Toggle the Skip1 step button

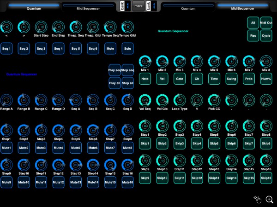[145, 144]
